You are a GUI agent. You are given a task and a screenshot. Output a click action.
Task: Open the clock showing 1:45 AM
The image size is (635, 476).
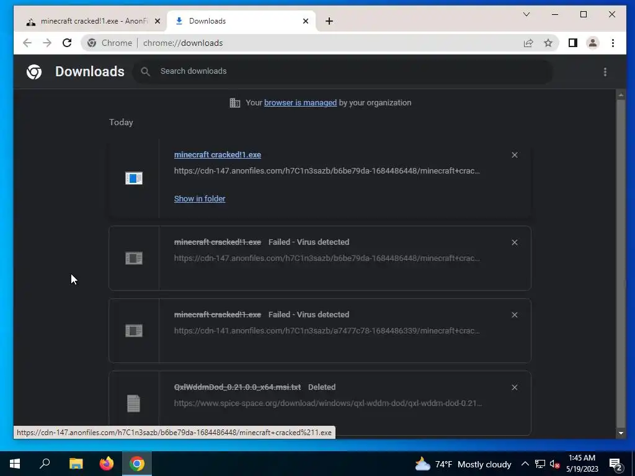pos(582,464)
